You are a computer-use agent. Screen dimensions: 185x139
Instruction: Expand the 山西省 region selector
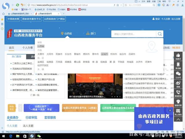point(66,34)
